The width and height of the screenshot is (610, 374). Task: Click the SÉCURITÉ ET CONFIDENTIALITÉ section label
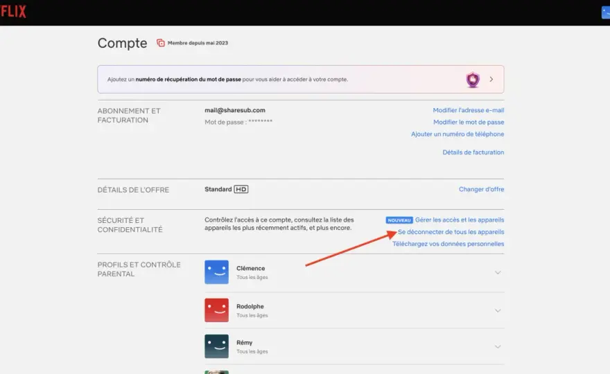pyautogui.click(x=130, y=225)
